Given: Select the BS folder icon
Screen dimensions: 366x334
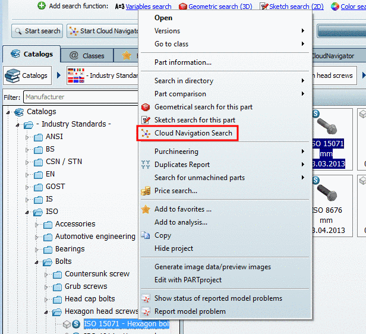Looking at the screenshot, I should tap(38, 150).
